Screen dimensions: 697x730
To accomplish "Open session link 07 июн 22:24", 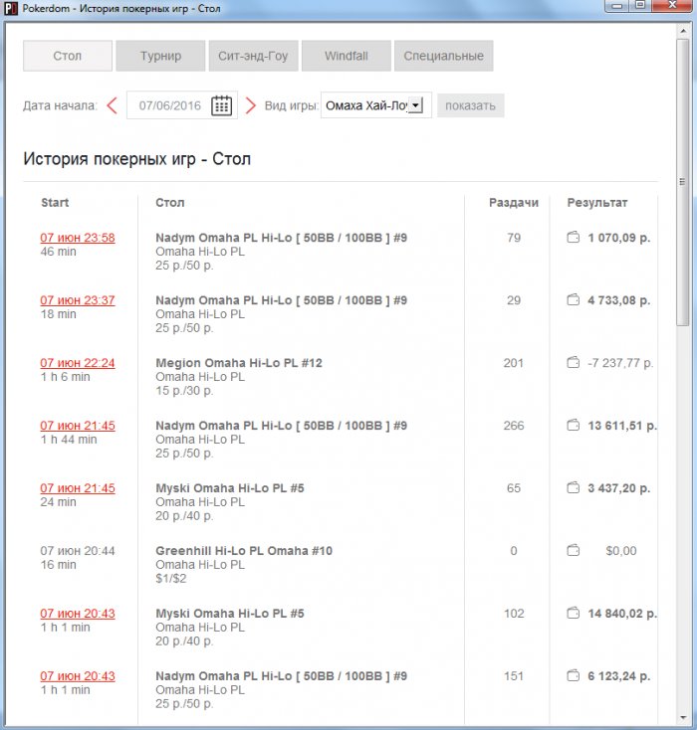I will pos(78,363).
